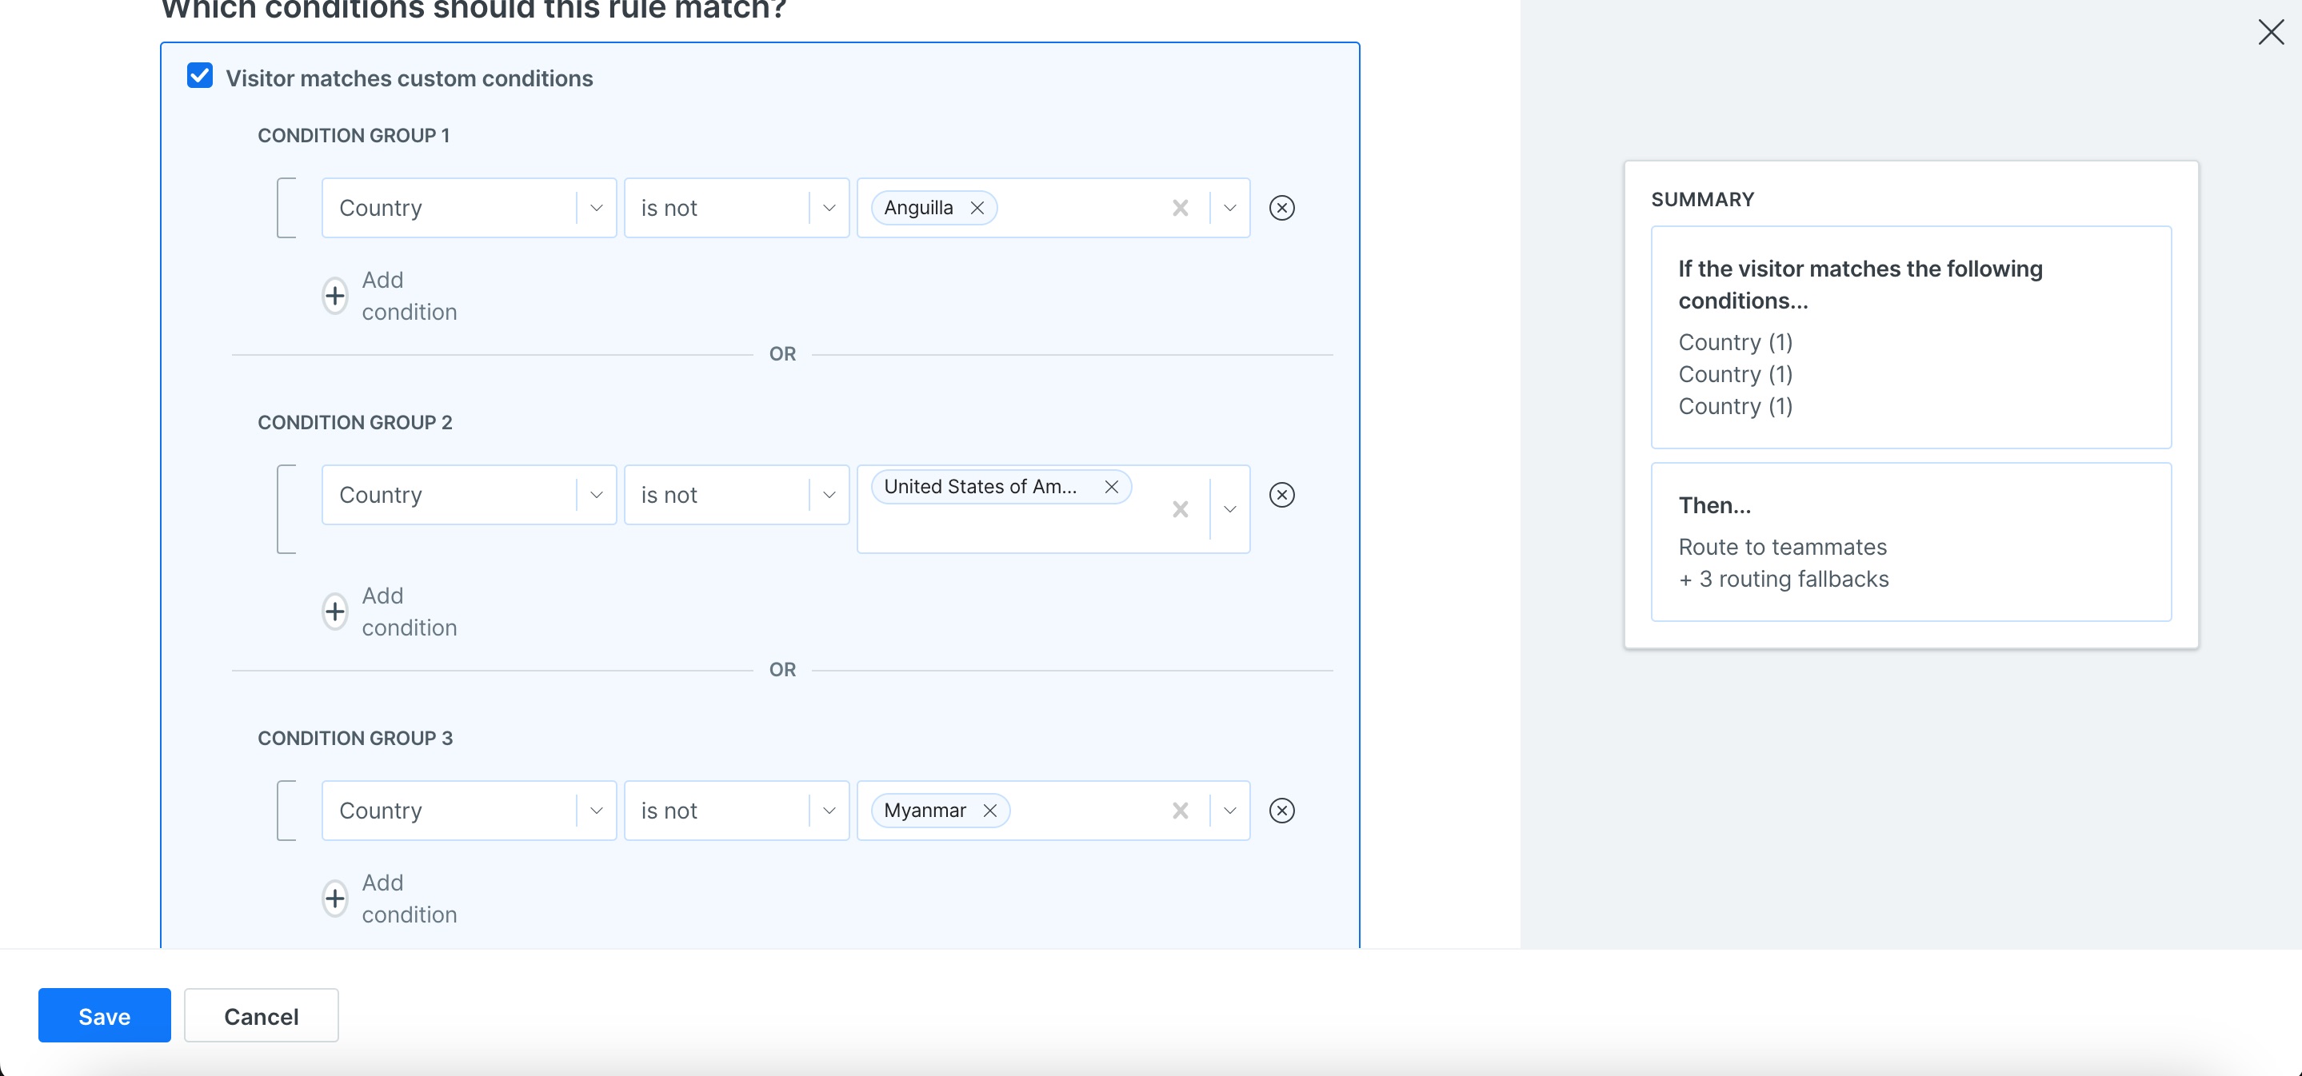
Task: Remove the United States of America tag
Action: [1112, 487]
